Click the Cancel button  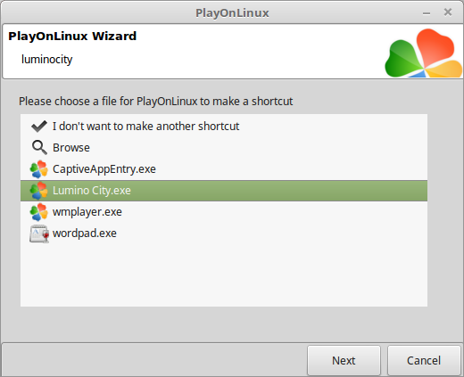pyautogui.click(x=424, y=360)
